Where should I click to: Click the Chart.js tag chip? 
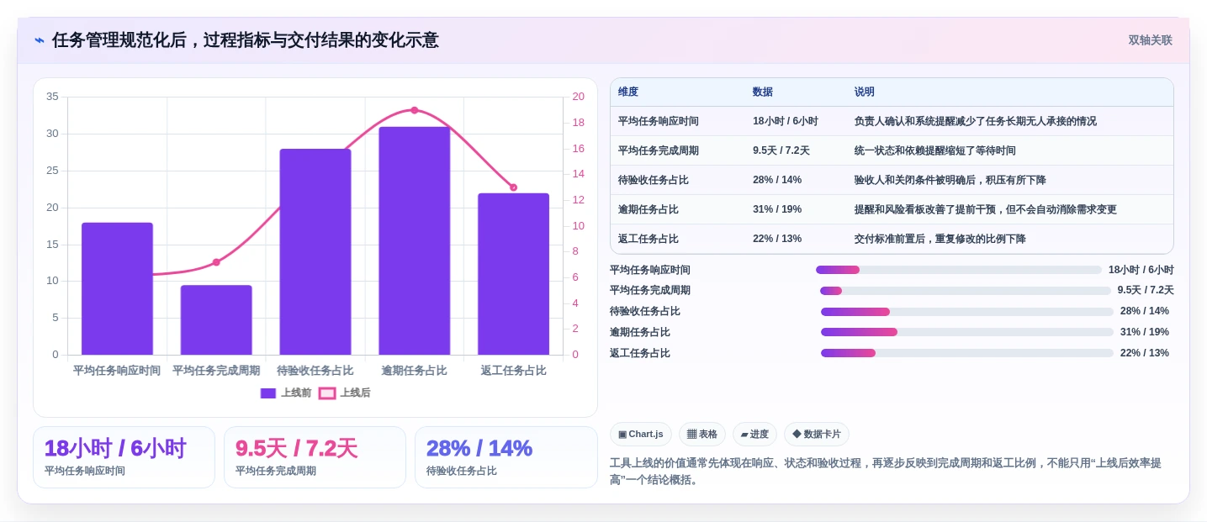pos(641,435)
